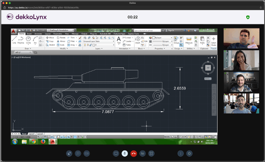Click the object color wheel swatch in Properties

click(x=150, y=37)
